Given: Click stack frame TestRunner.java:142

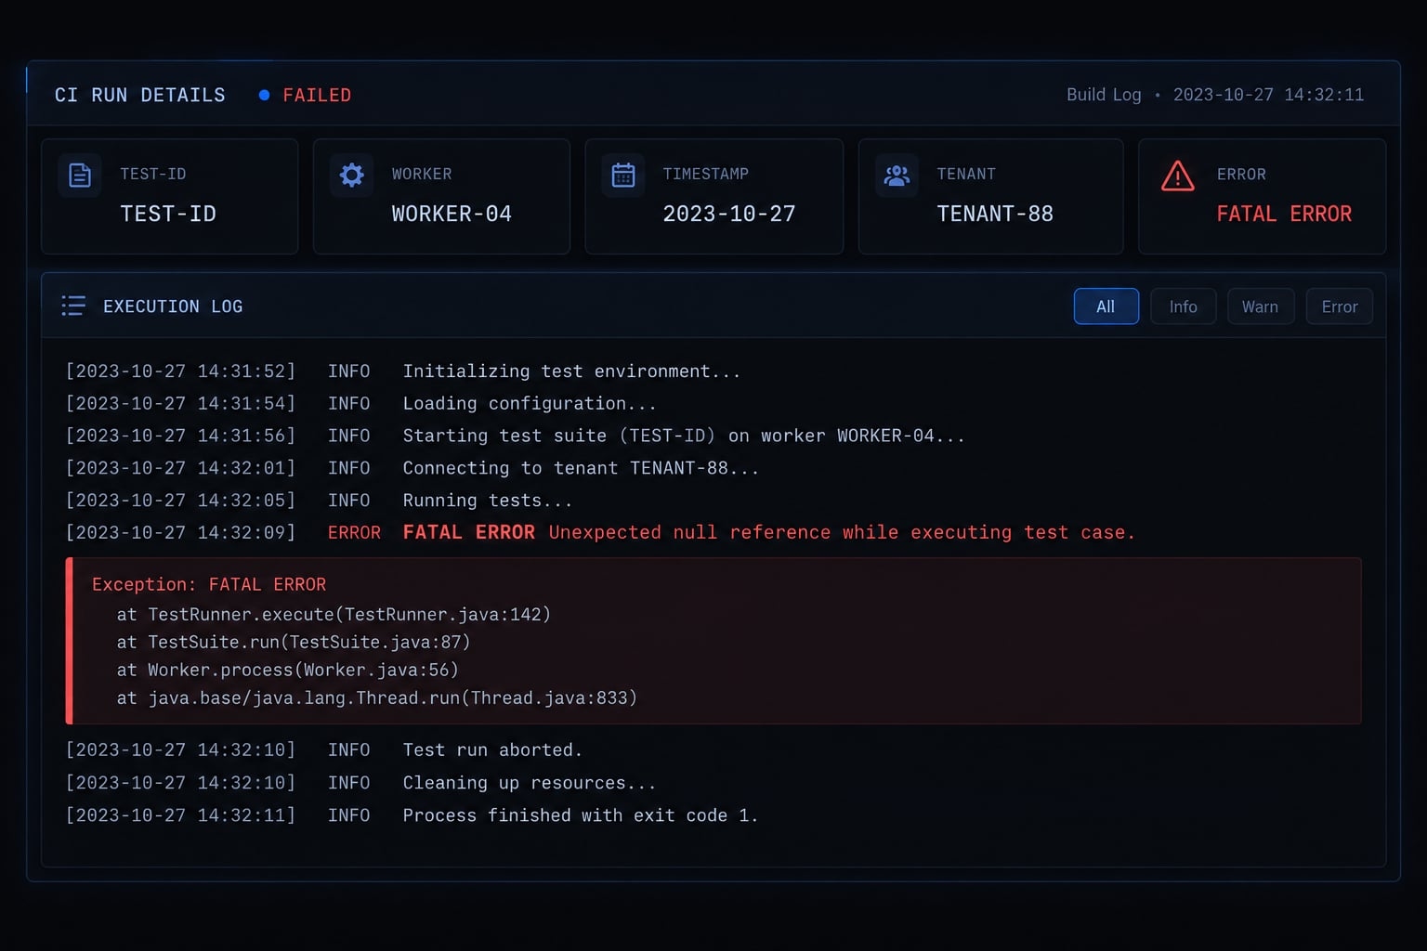Looking at the screenshot, I should [334, 614].
